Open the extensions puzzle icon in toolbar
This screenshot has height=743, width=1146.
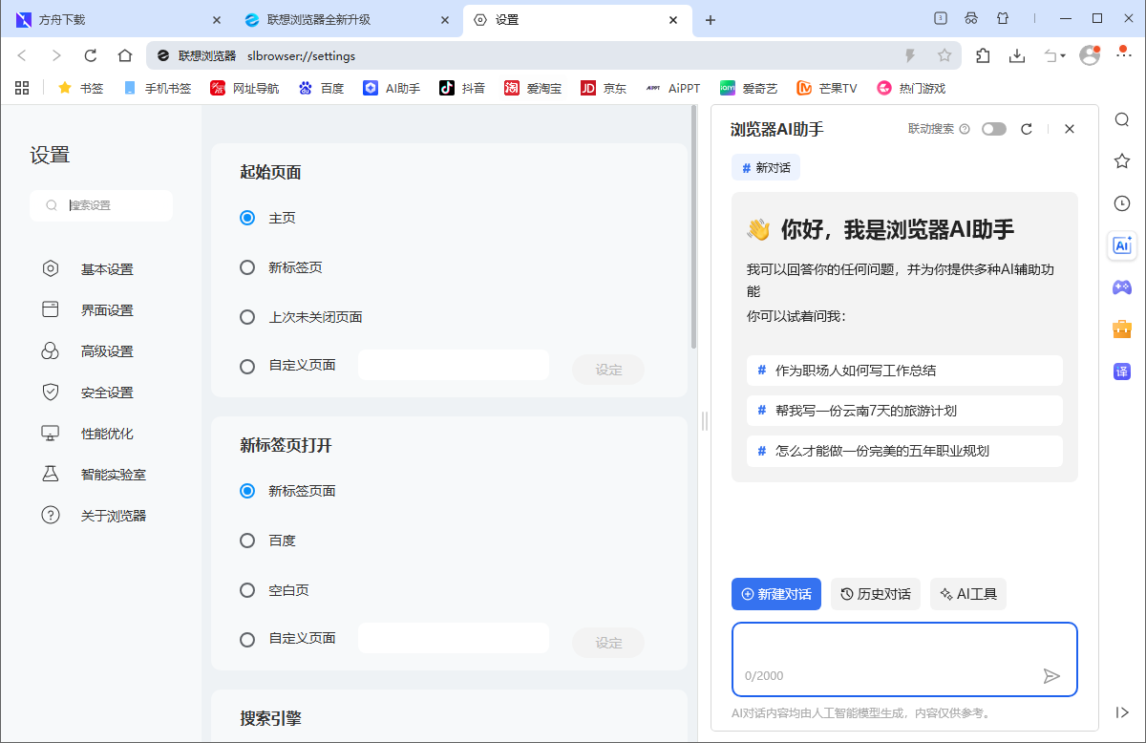tap(983, 56)
